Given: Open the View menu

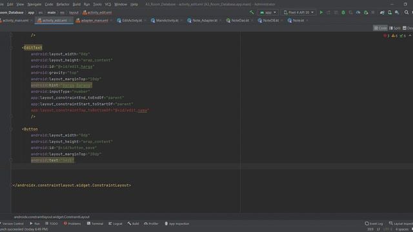Looking at the screenshot, I should point(20,5).
